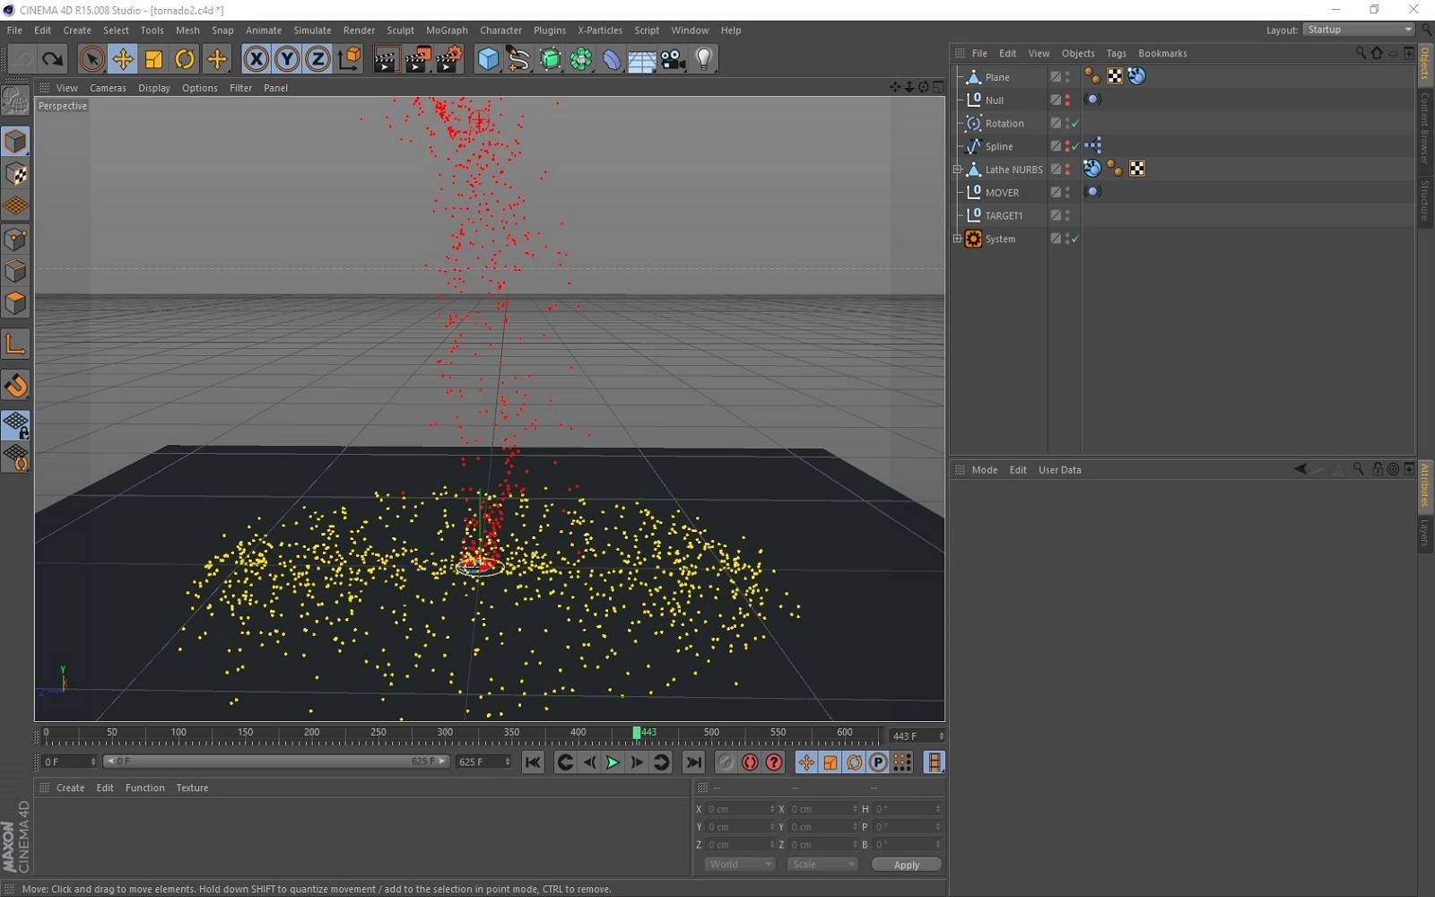
Task: Click Render to Picture Viewer icon
Action: (x=417, y=59)
